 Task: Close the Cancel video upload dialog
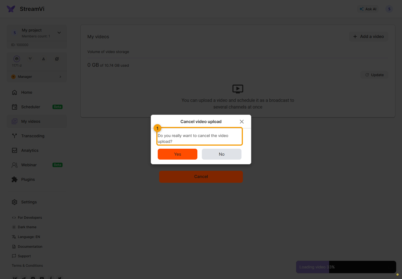tap(242, 122)
